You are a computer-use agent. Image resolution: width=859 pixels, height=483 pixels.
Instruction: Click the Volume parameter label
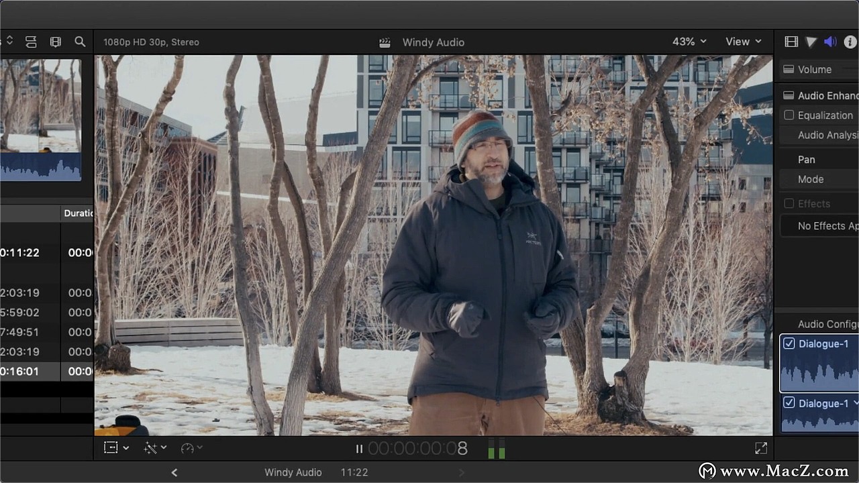coord(815,69)
